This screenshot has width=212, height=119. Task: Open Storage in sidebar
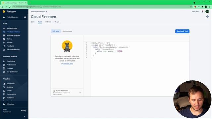point(10,39)
